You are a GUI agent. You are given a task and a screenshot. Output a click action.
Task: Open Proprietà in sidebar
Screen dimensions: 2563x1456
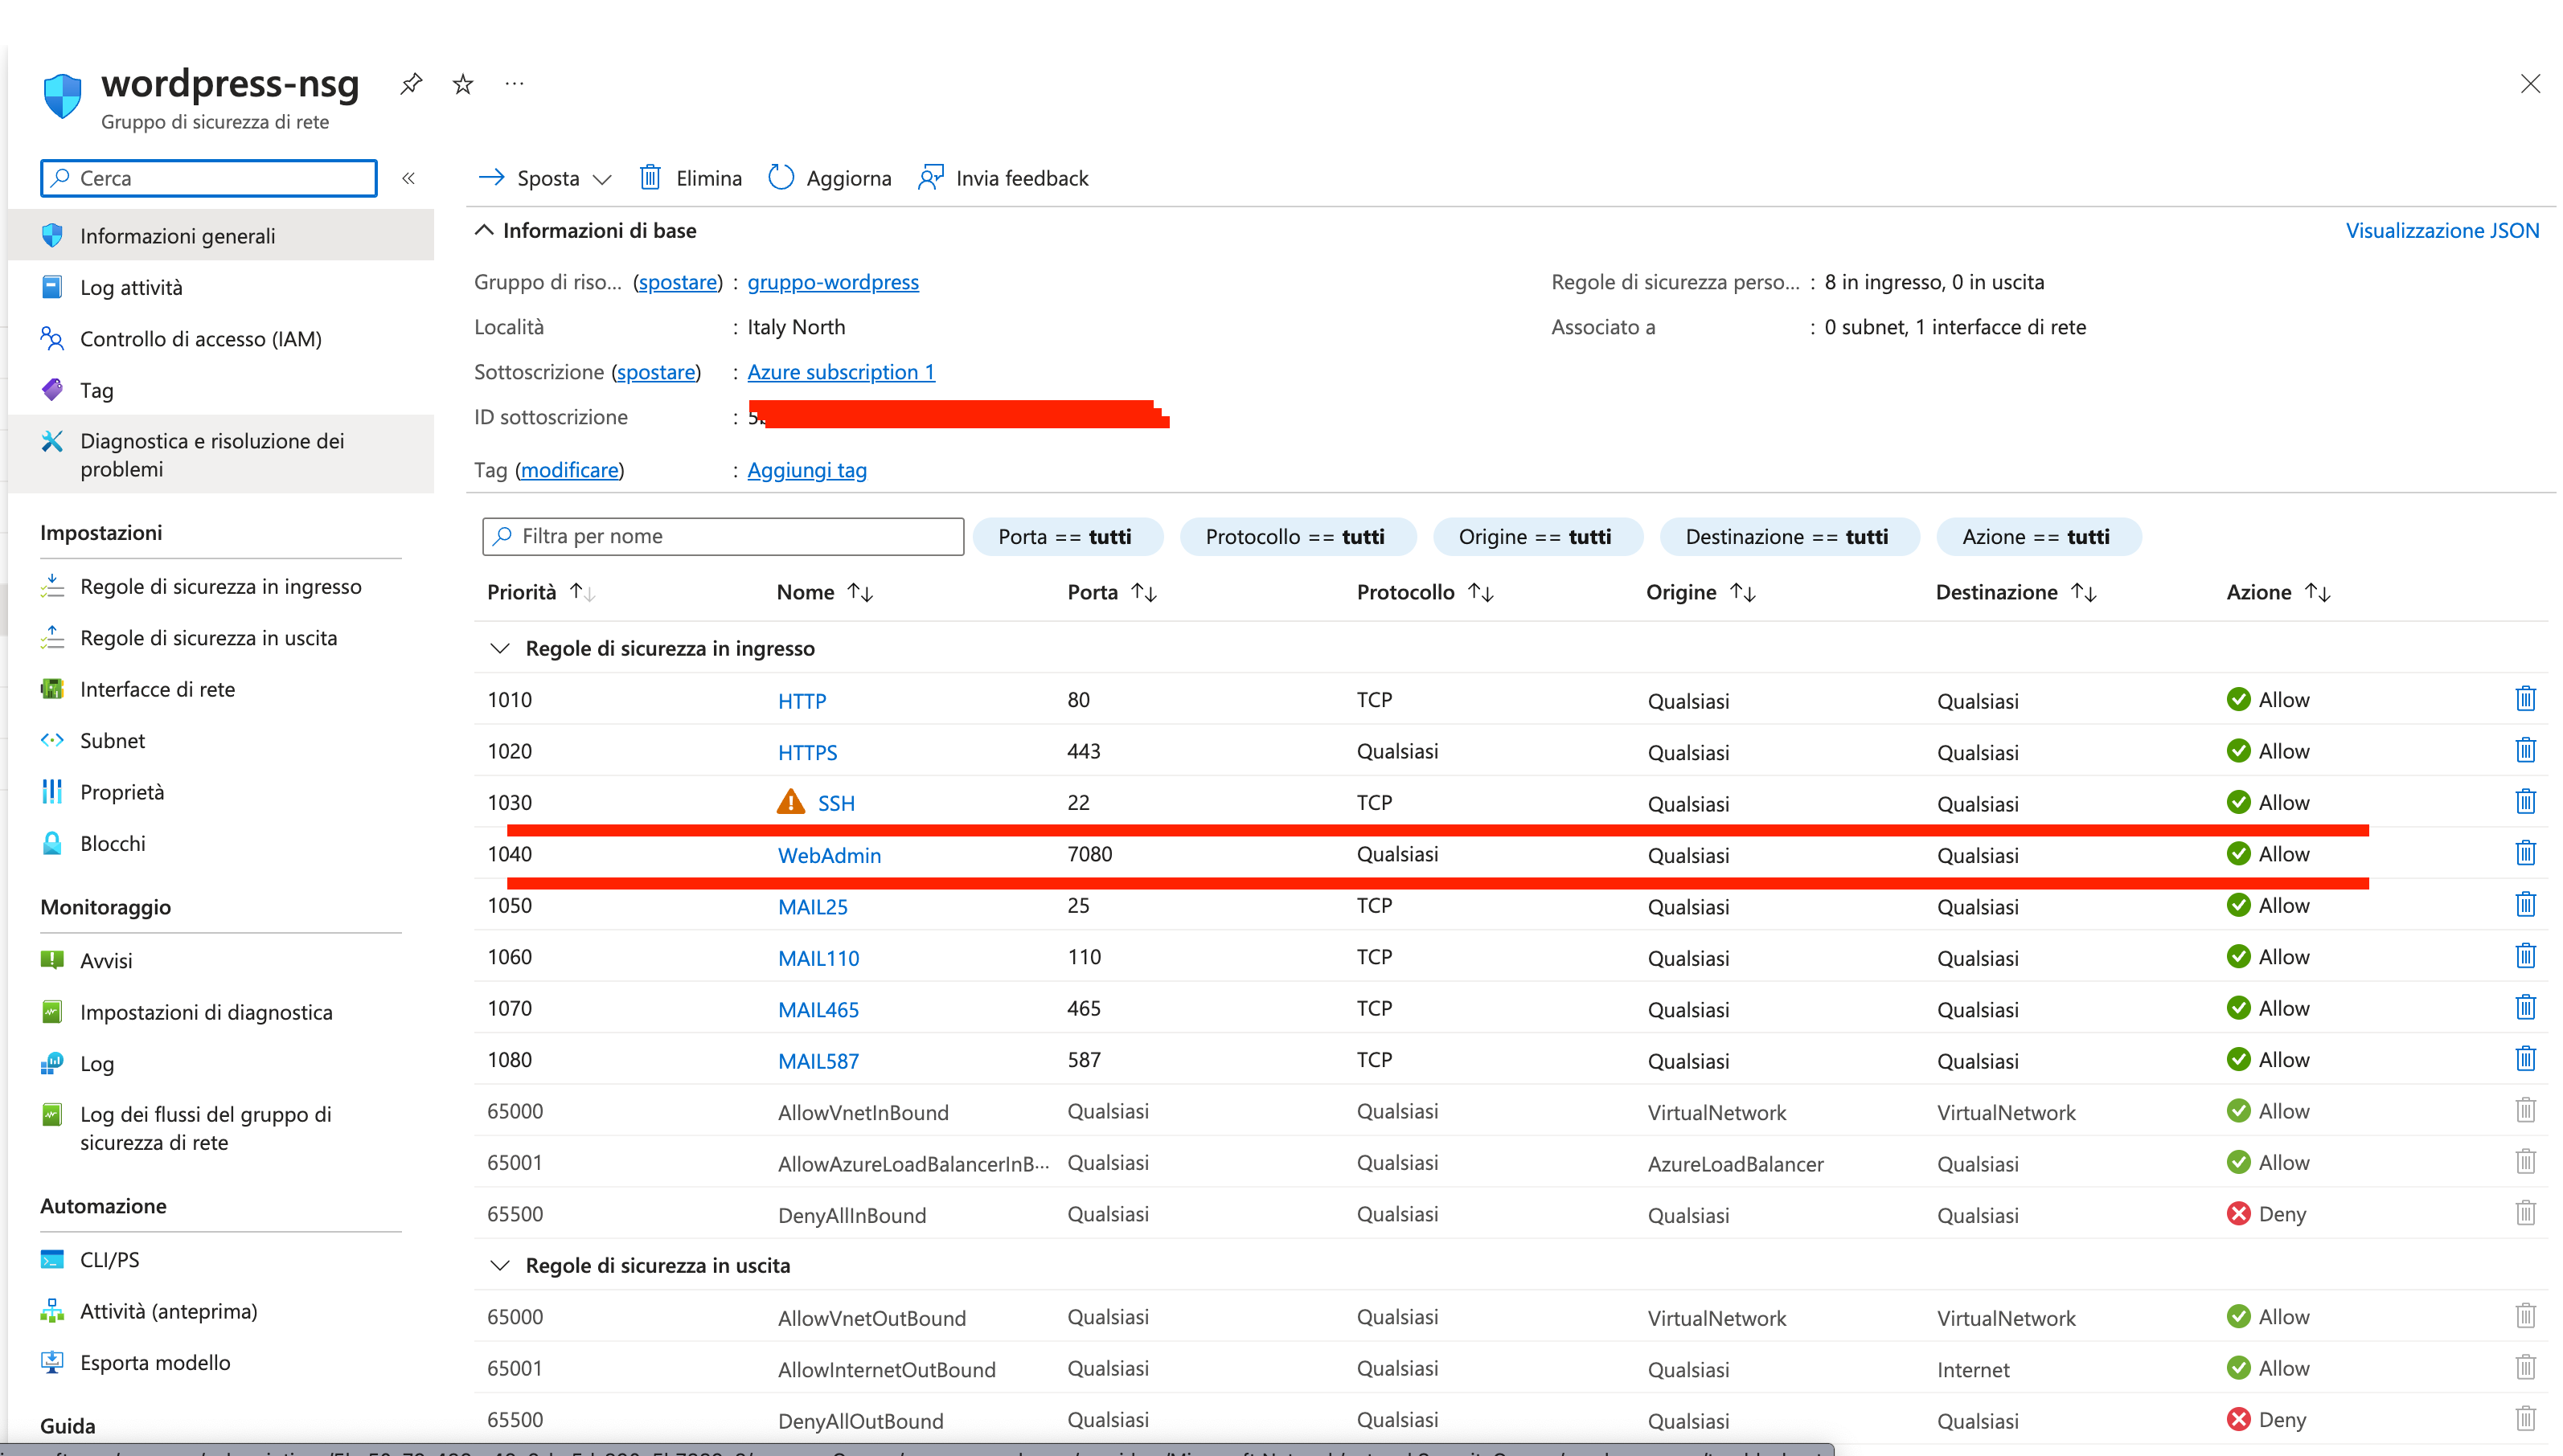221,792
